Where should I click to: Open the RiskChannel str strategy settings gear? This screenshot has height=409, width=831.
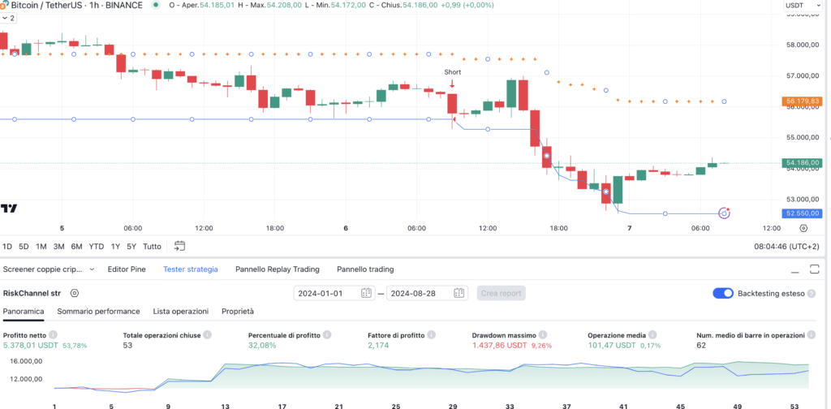point(75,293)
